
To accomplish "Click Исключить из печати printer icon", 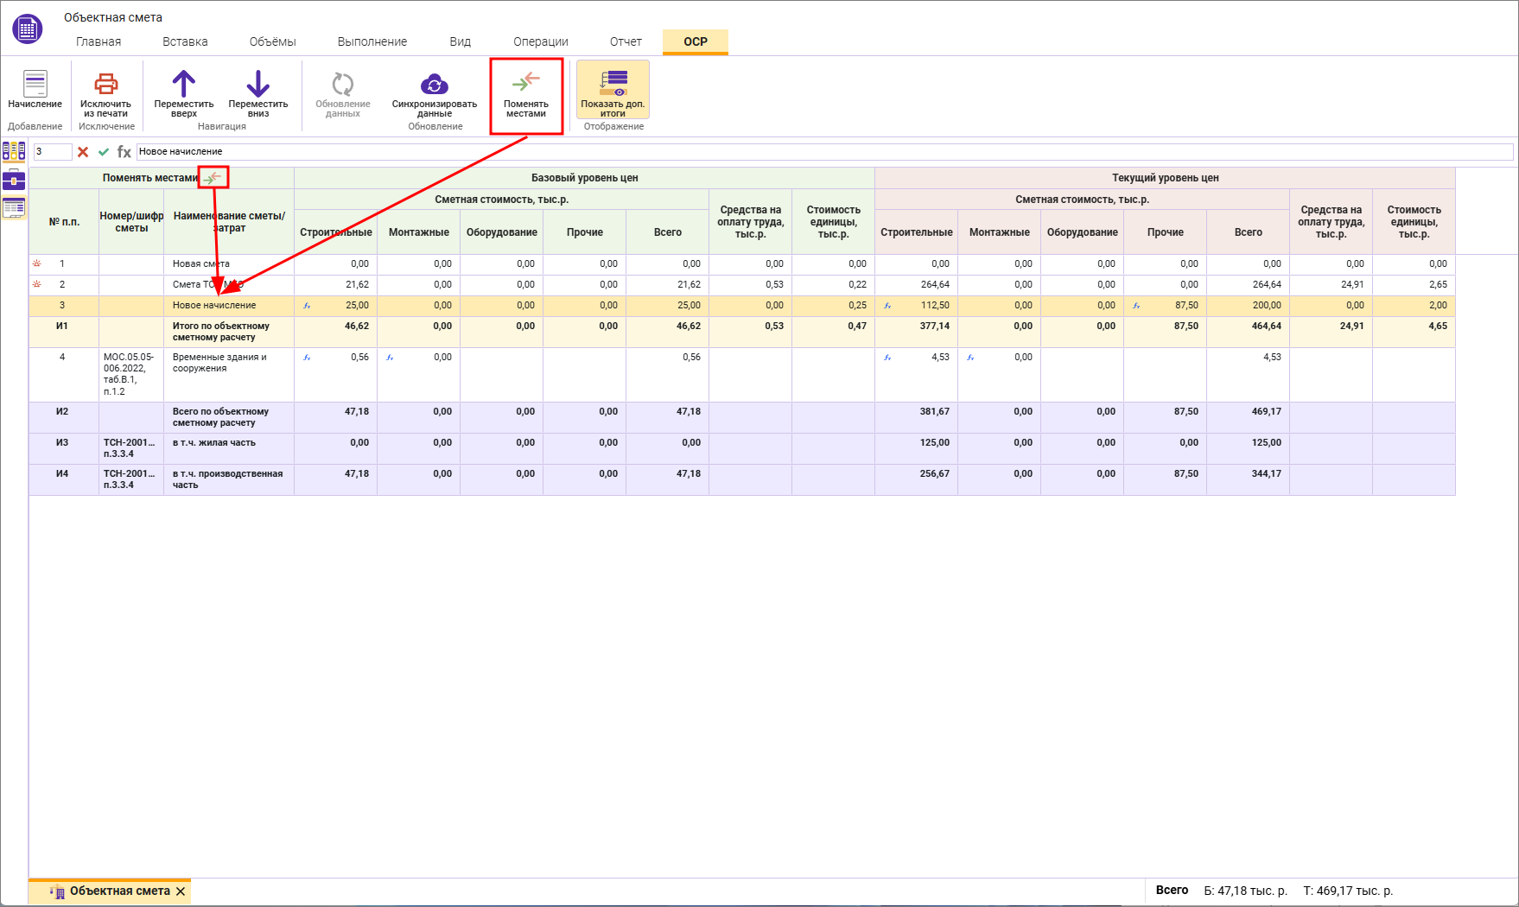I will click(105, 84).
